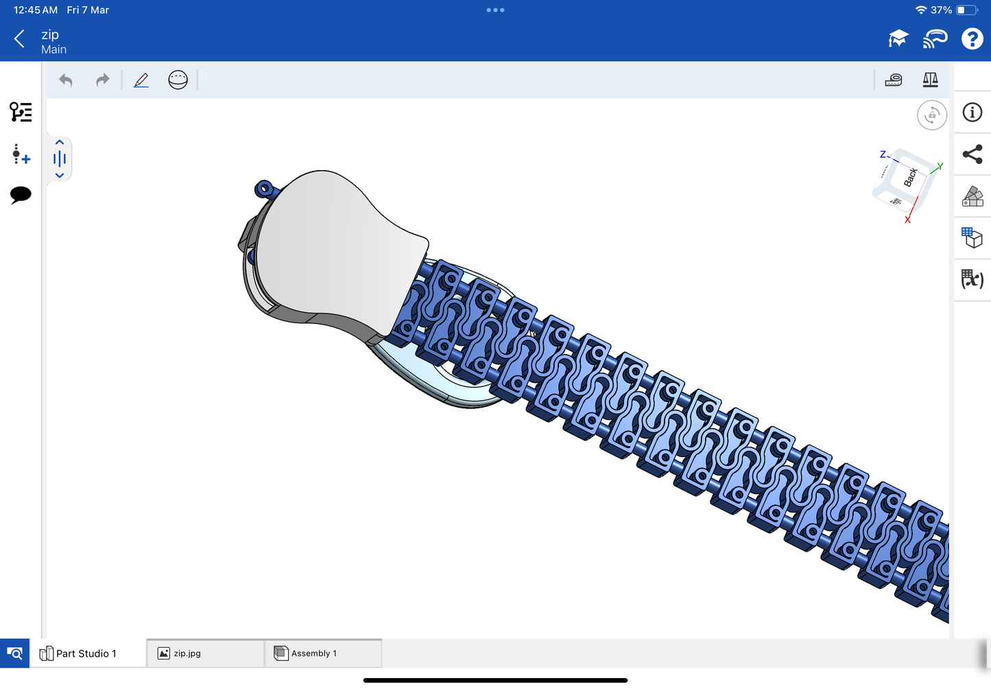Open the help question mark menu
Screen dimensions: 991x689
coord(972,39)
